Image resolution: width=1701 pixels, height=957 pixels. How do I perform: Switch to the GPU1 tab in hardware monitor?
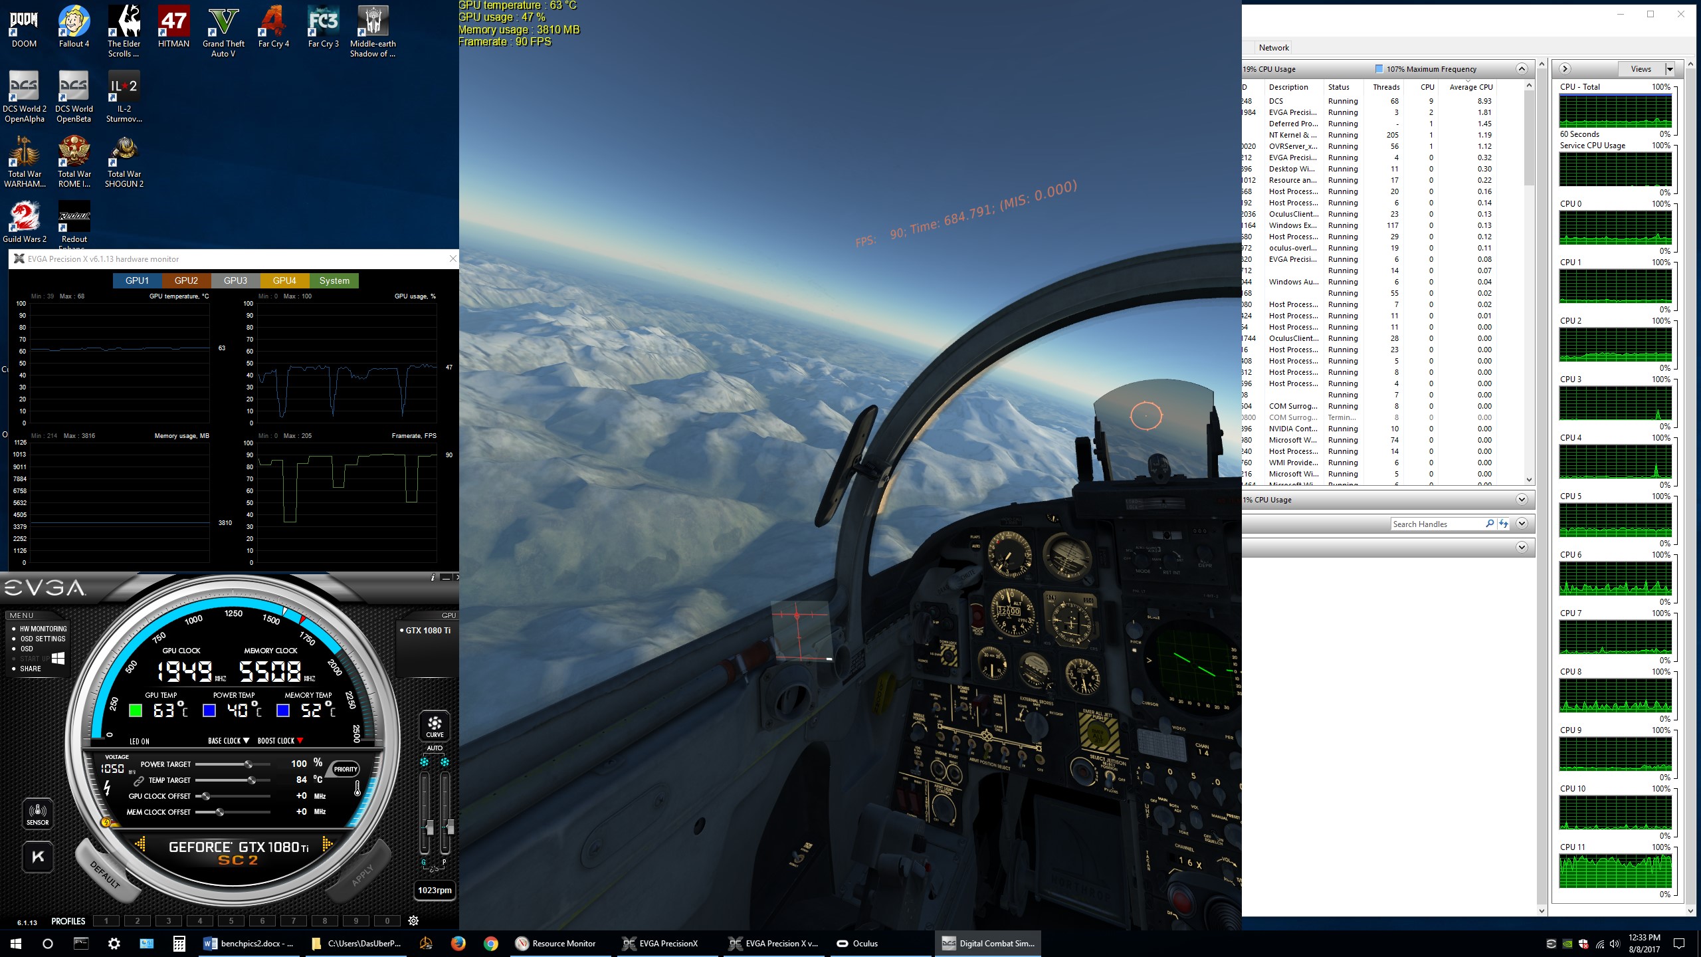point(138,280)
